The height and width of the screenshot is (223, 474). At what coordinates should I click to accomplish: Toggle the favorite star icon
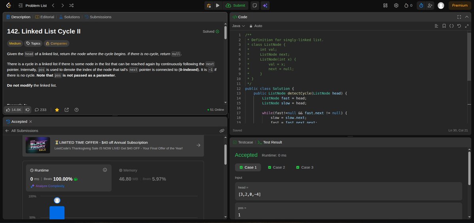click(x=57, y=110)
